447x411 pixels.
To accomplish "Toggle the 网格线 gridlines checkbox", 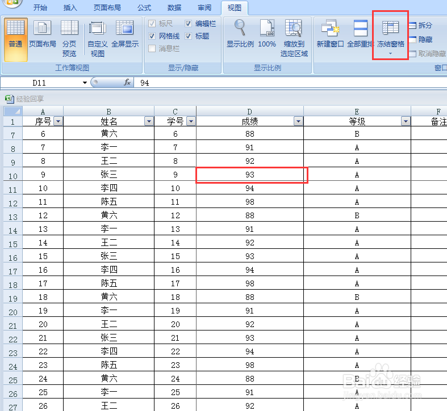I will 152,36.
